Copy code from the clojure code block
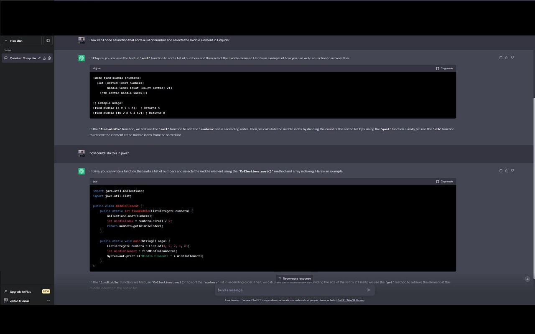 [x=444, y=68]
